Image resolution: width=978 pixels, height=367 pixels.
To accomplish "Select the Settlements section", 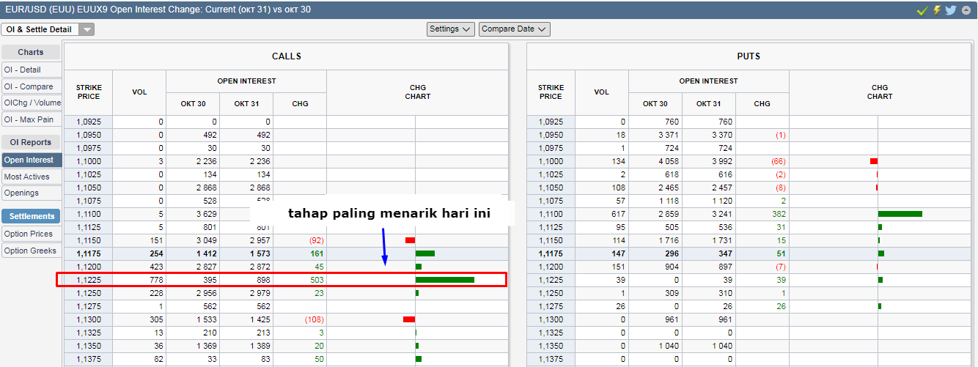I will (x=31, y=216).
